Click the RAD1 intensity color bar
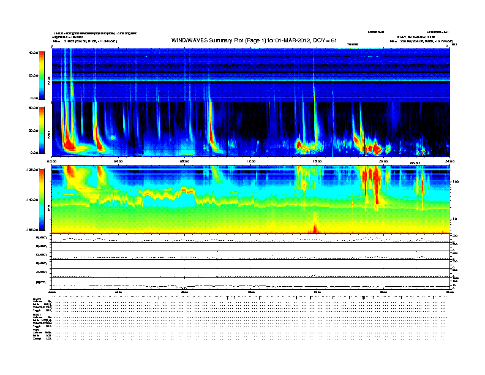This screenshot has width=485, height=375. pos(42,131)
